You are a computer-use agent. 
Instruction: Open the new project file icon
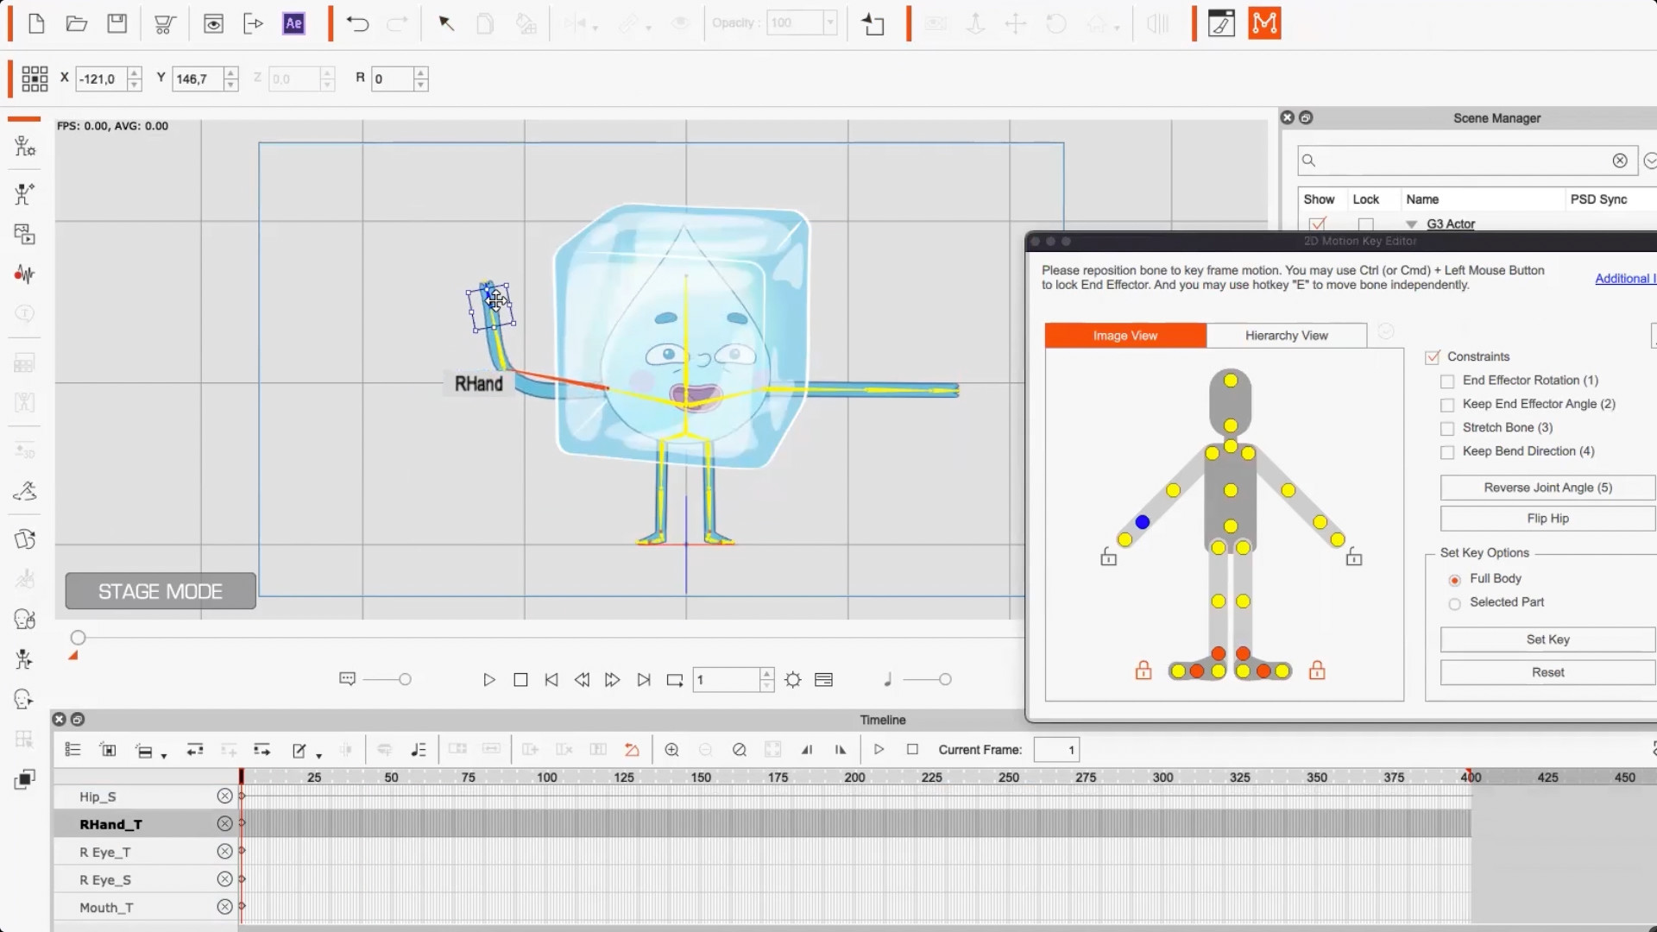(x=36, y=23)
